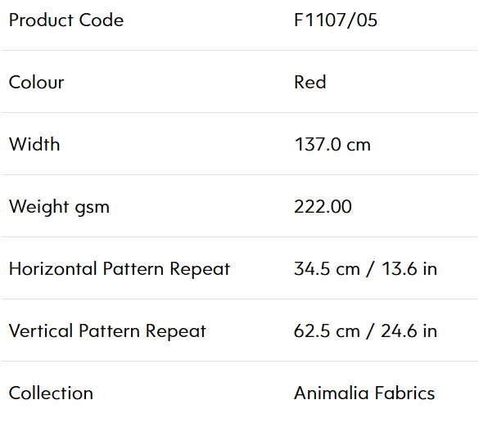This screenshot has height=436, width=497.
Task: Click the Collection label
Action: 51,393
